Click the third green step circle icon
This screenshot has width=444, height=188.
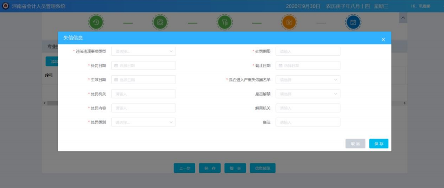(x=224, y=22)
